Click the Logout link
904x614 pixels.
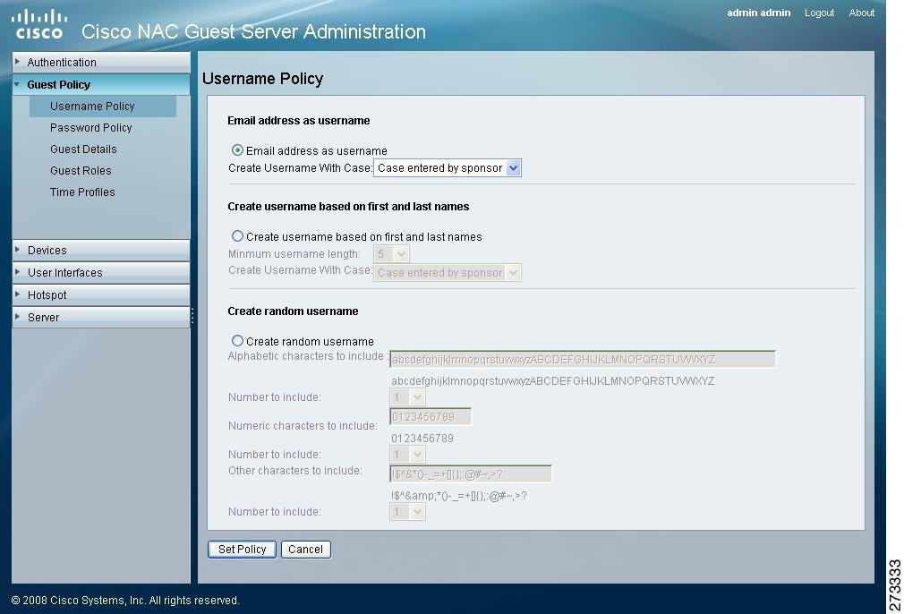click(x=819, y=13)
